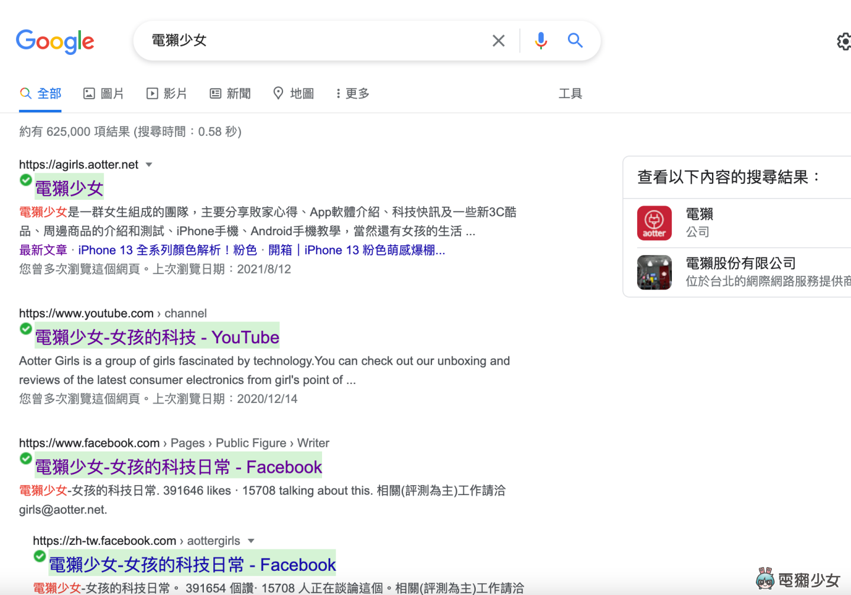This screenshot has height=595, width=851.
Task: Open the 最新文章 sitelink
Action: pyautogui.click(x=43, y=250)
